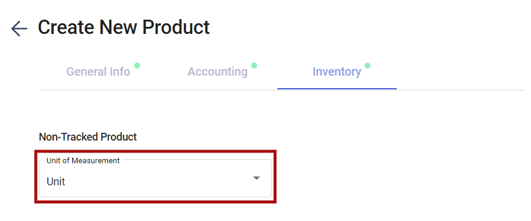Click the green dot beside Inventory

coord(368,66)
